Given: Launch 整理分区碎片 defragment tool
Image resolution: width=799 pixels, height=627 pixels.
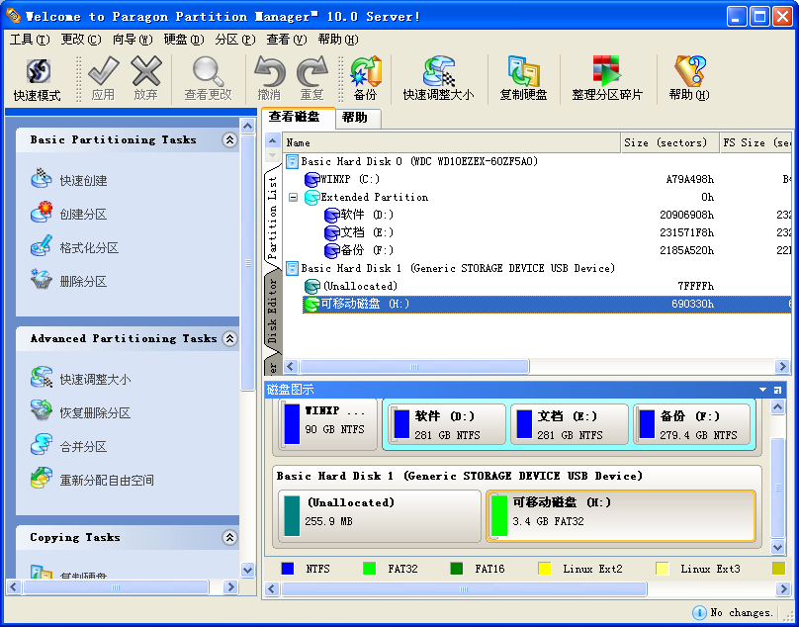Looking at the screenshot, I should click(x=606, y=79).
